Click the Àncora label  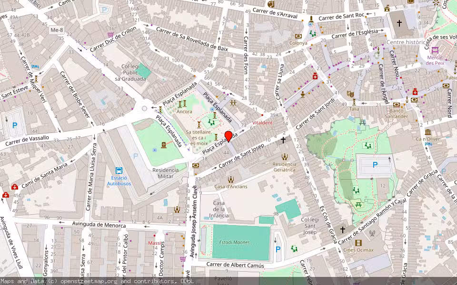click(x=184, y=112)
